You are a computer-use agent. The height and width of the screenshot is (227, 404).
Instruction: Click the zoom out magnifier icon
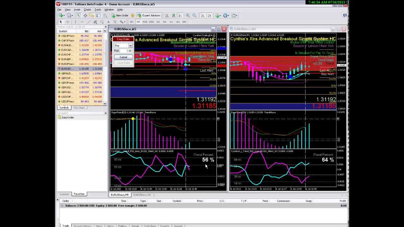click(194, 15)
